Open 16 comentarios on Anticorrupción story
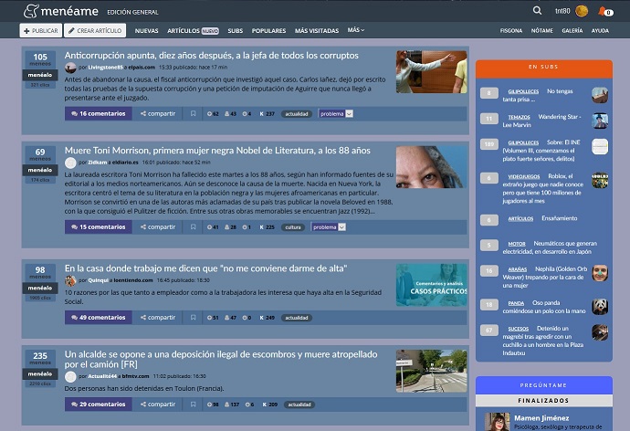 click(99, 113)
